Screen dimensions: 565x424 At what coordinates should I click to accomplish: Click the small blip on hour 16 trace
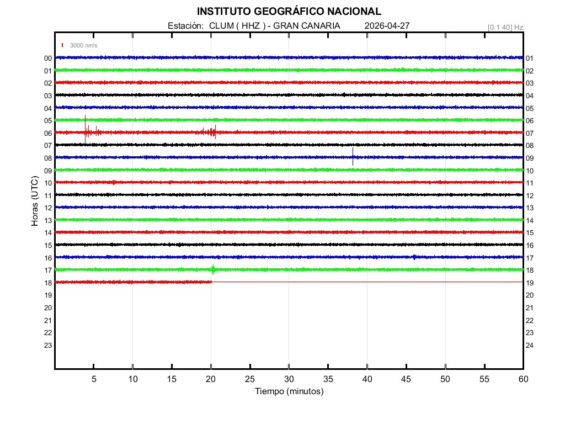tap(414, 257)
